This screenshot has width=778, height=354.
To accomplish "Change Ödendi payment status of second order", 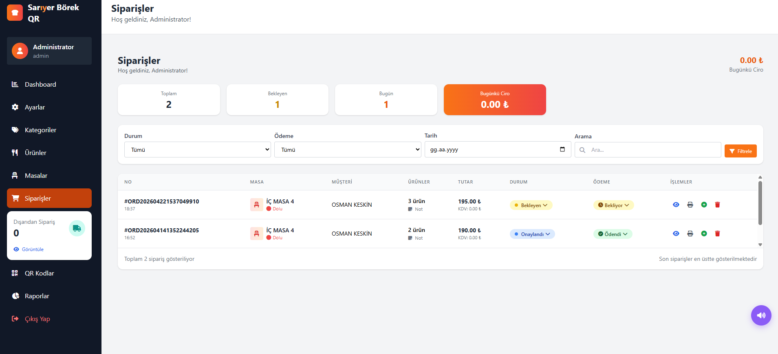I will pos(613,234).
